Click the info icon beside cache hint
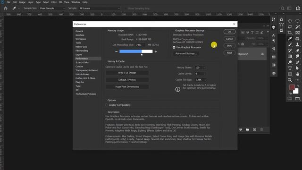Screen dimensions: 302x170 (178, 89)
